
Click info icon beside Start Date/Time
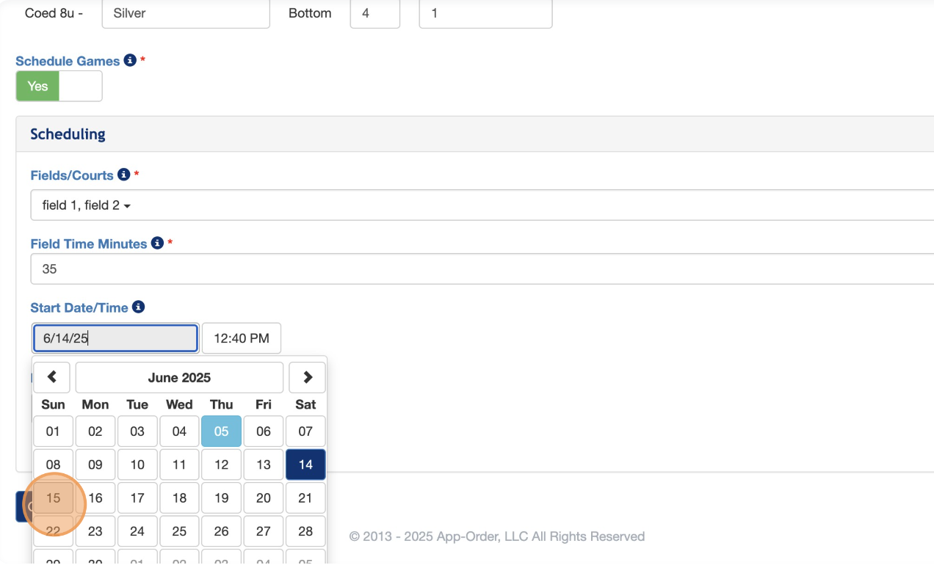click(x=138, y=307)
